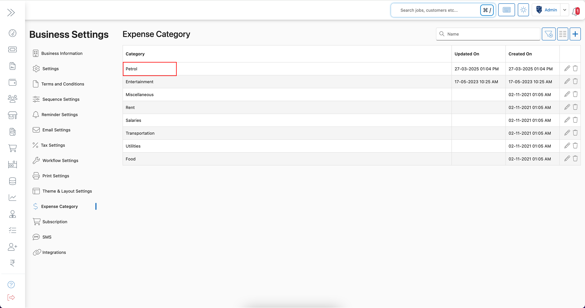Open the rupee currency icon in sidebar
585x308 pixels.
pos(13,263)
